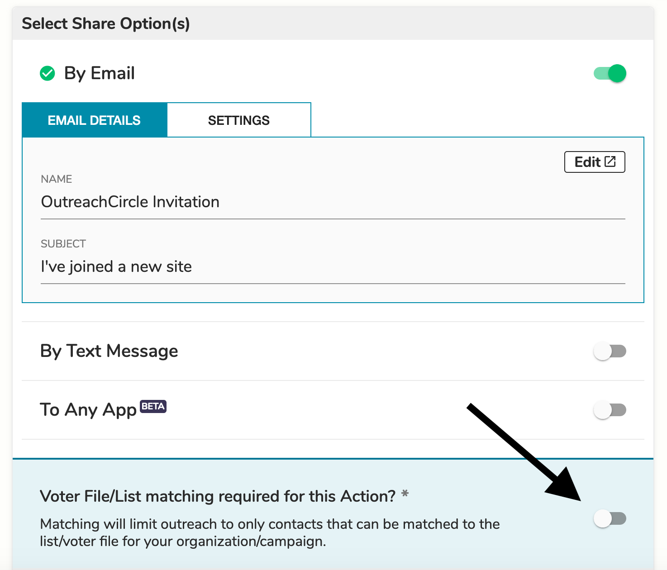Click the Edit button for email details
The width and height of the screenshot is (667, 570).
click(x=595, y=162)
